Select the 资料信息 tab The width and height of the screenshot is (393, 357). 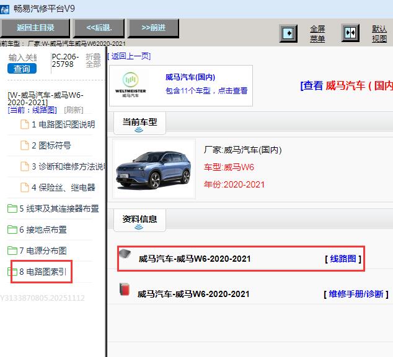[139, 220]
